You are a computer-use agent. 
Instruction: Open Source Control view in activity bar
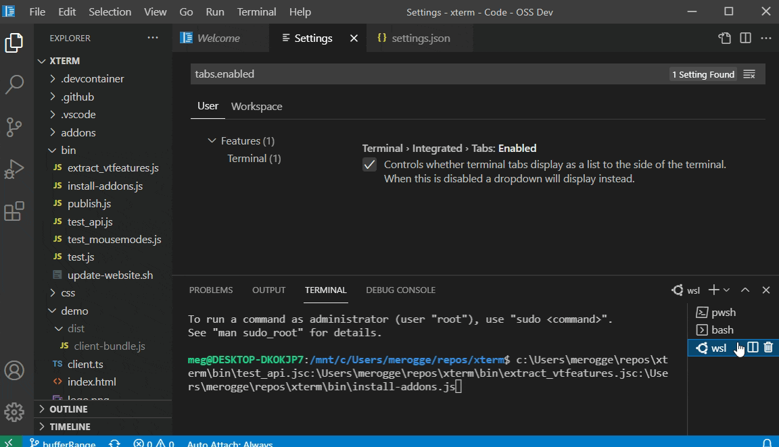point(14,127)
